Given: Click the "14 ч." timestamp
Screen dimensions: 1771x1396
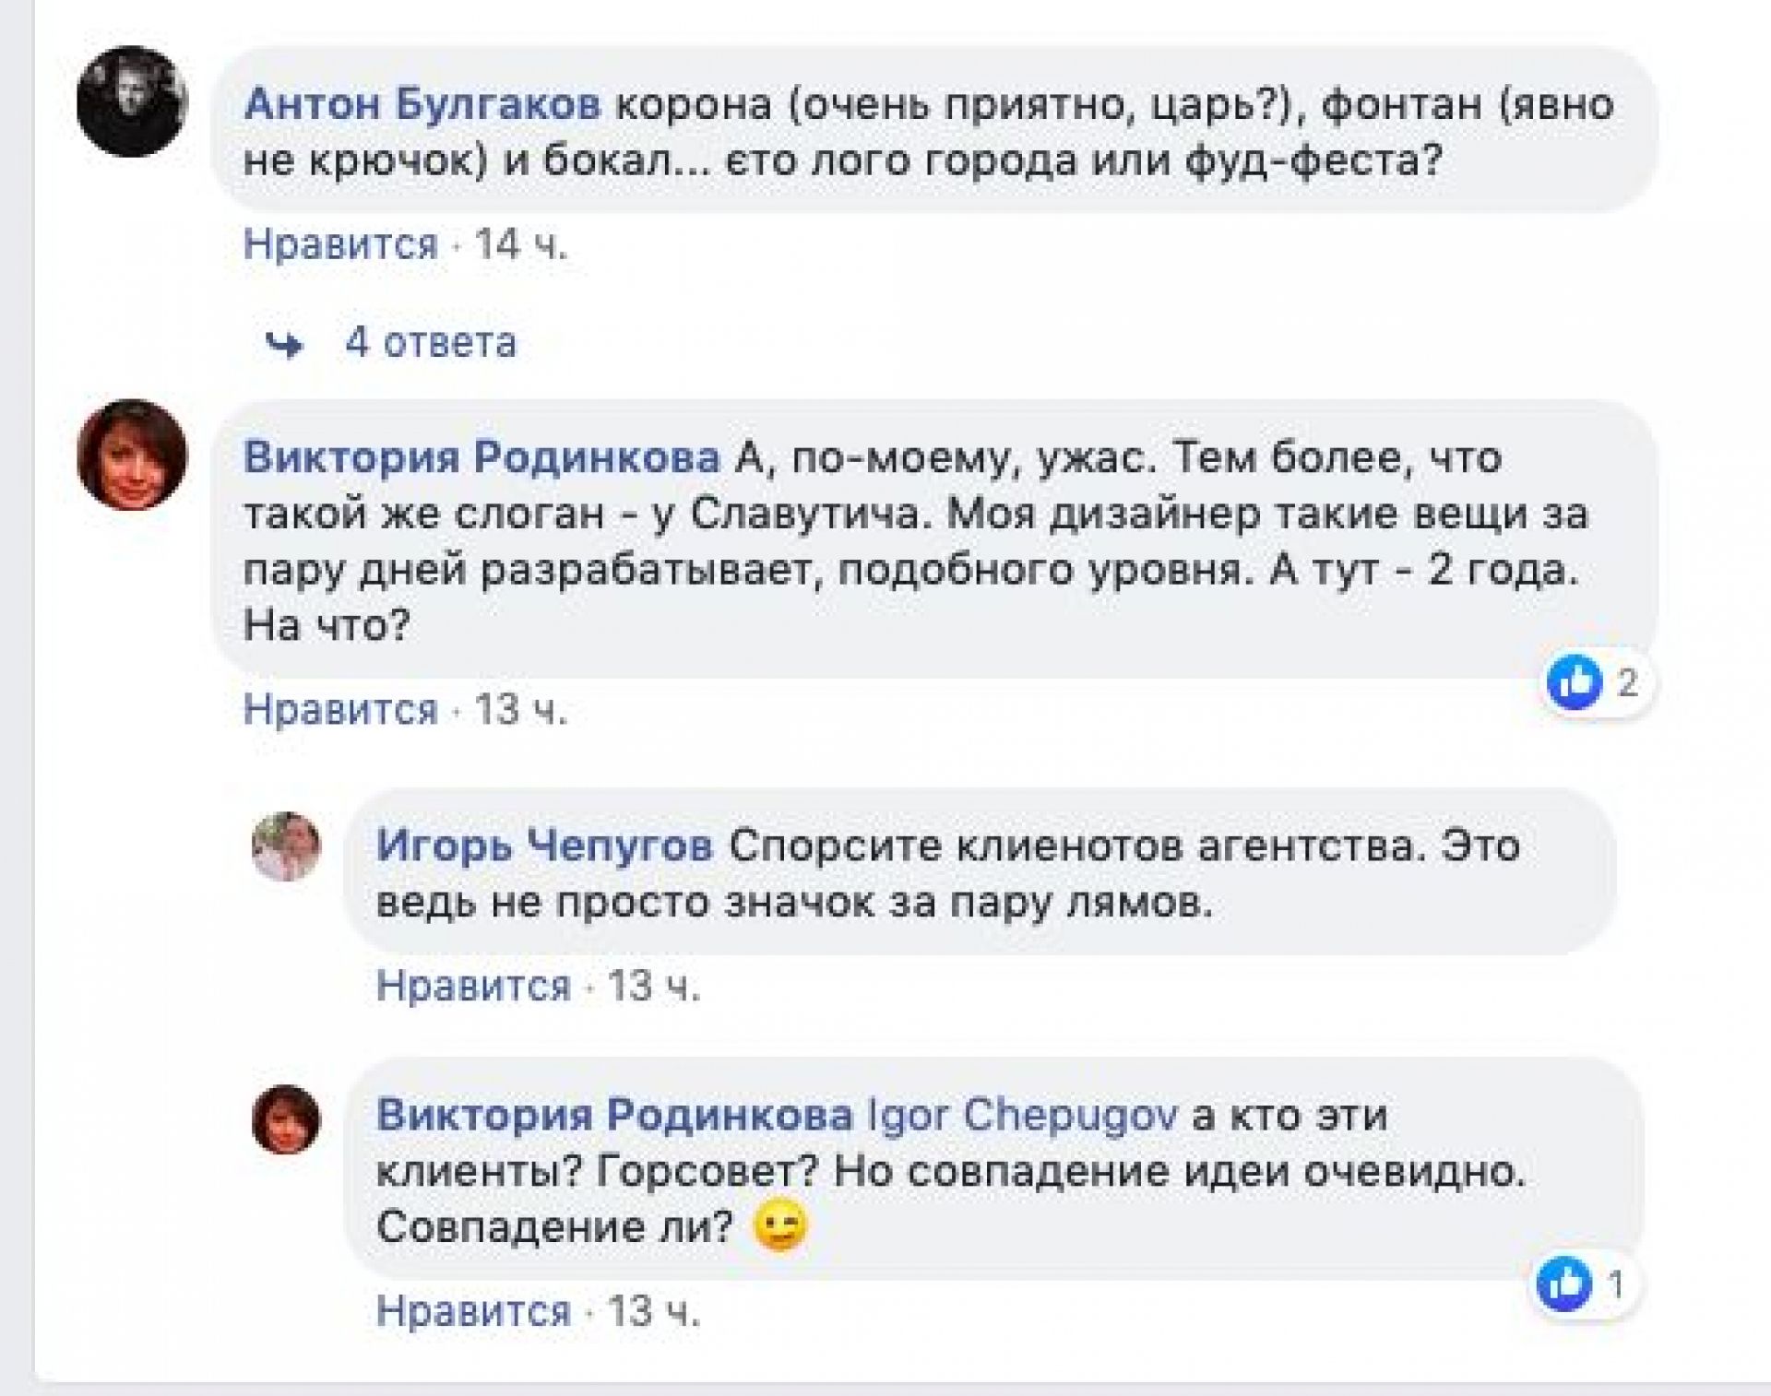Looking at the screenshot, I should (520, 245).
